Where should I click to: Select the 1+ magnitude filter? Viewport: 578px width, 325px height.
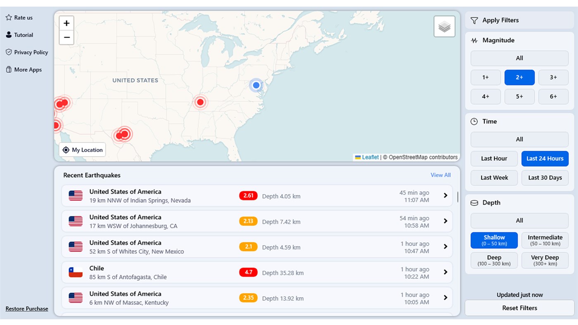point(485,77)
